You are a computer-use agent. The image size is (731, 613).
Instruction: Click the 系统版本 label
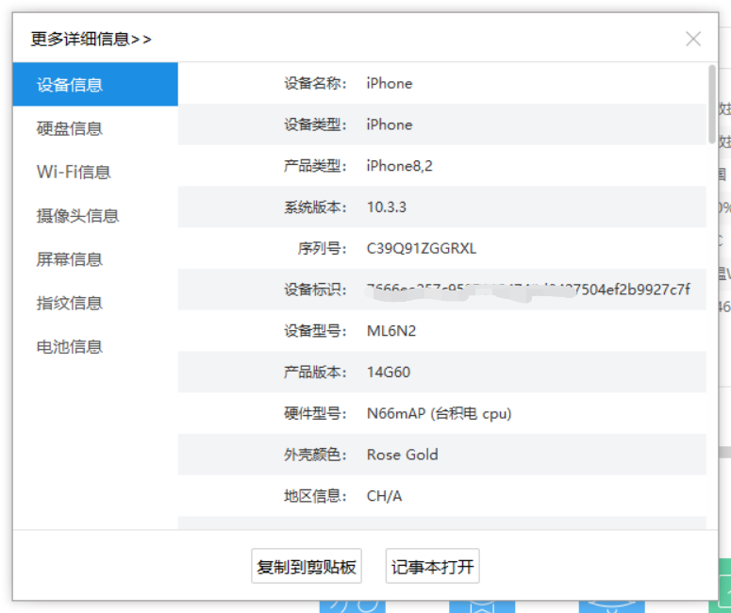pos(315,207)
